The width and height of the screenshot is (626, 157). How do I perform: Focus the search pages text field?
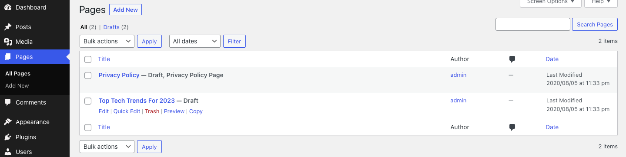click(x=533, y=24)
